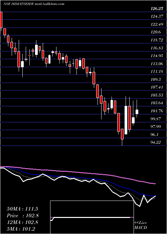The image size is (167, 234).
Task: Click the <<Live MACD label
Action: [141, 225]
